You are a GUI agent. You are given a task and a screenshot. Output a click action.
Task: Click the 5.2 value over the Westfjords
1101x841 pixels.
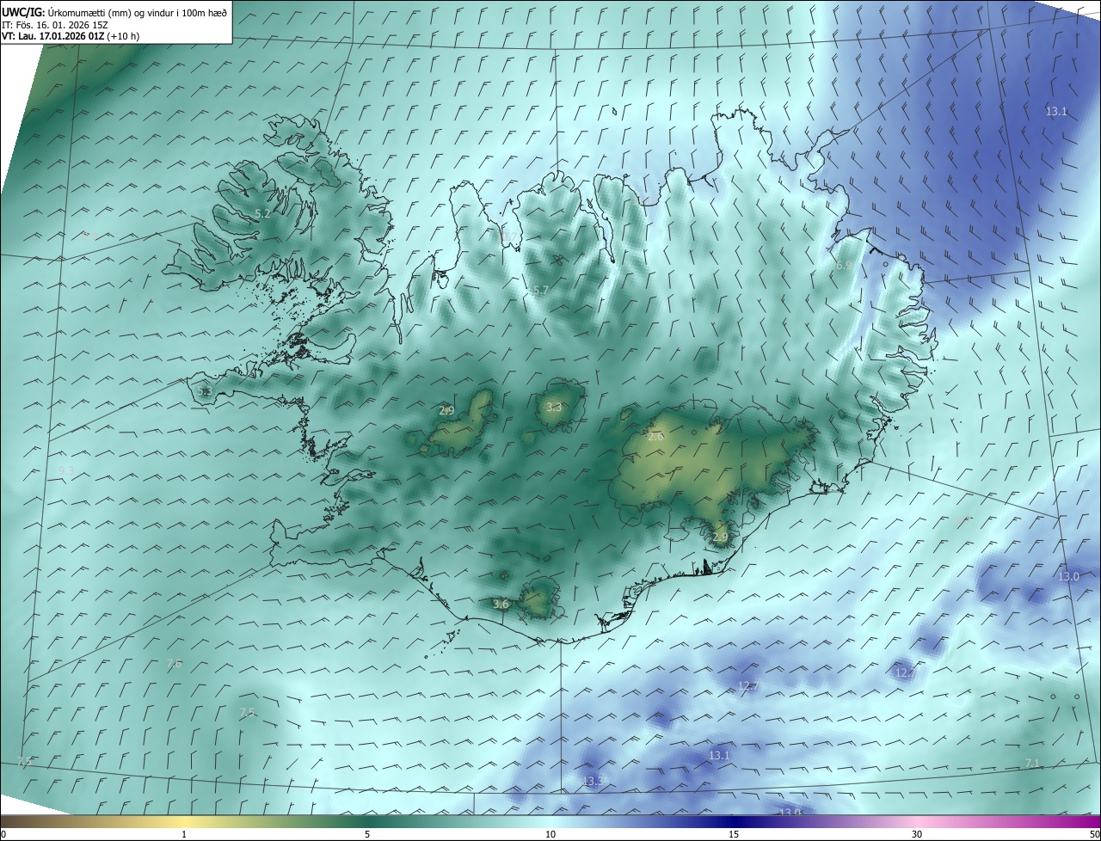[263, 213]
